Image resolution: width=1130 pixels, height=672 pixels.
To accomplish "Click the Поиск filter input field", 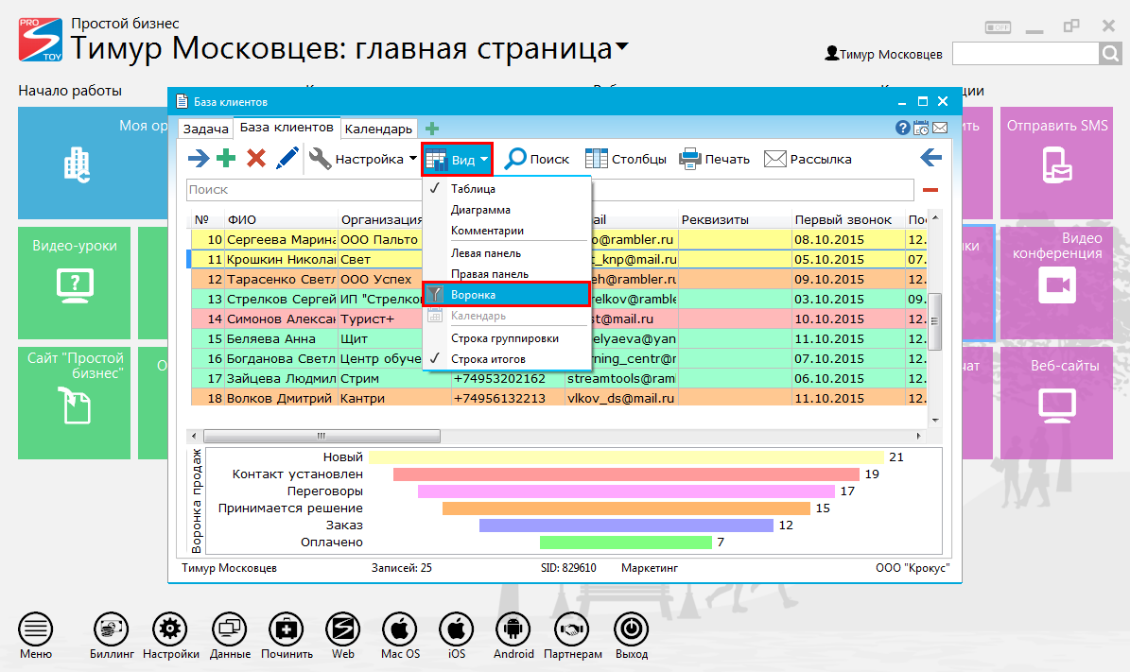I will tap(548, 190).
